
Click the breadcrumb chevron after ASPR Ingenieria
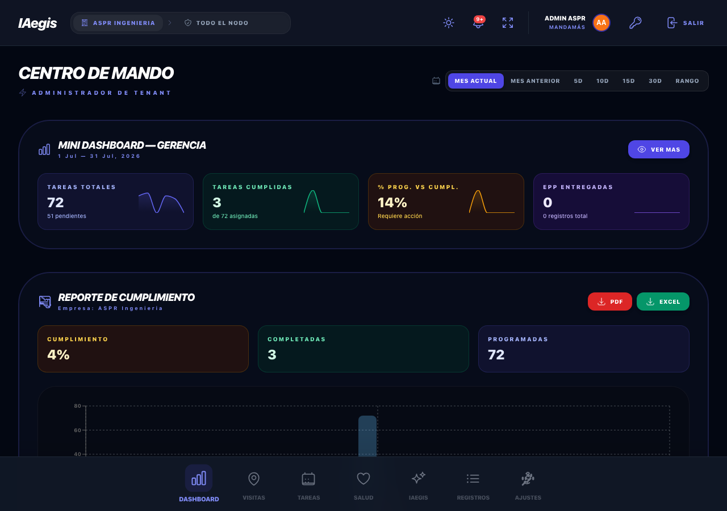(170, 23)
